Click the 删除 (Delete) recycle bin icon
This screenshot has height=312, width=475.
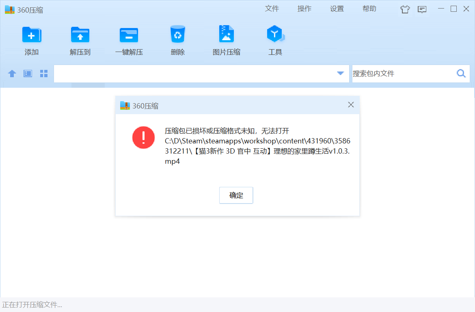click(x=177, y=35)
